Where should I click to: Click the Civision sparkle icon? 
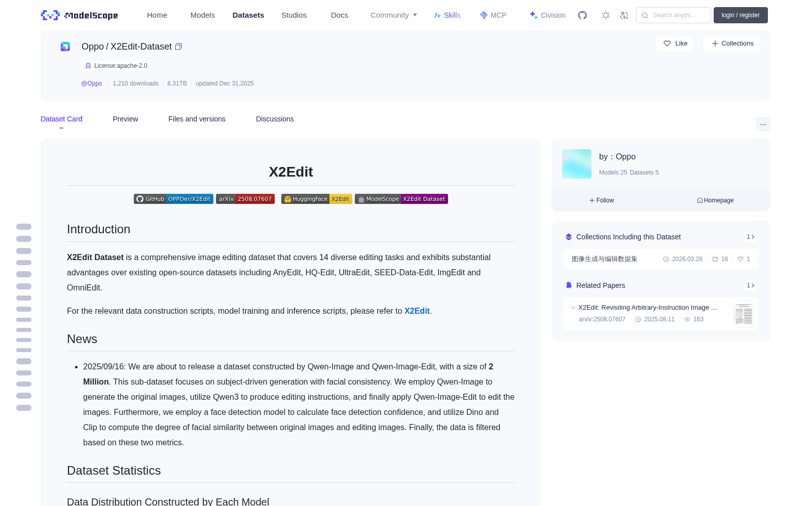[533, 15]
